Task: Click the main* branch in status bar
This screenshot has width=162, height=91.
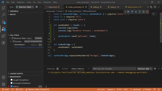Action: [6, 89]
